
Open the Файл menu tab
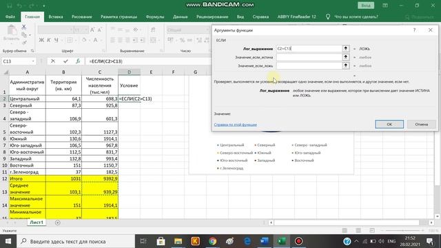(10, 17)
